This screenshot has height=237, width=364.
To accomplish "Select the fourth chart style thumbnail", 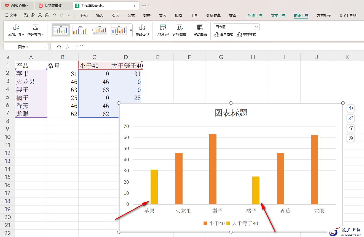I will pyautogui.click(x=119, y=30).
